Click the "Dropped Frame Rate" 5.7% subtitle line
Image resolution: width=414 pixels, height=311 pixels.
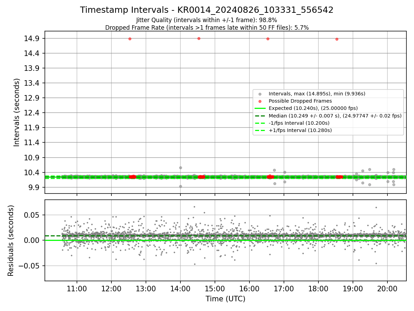click(x=207, y=28)
